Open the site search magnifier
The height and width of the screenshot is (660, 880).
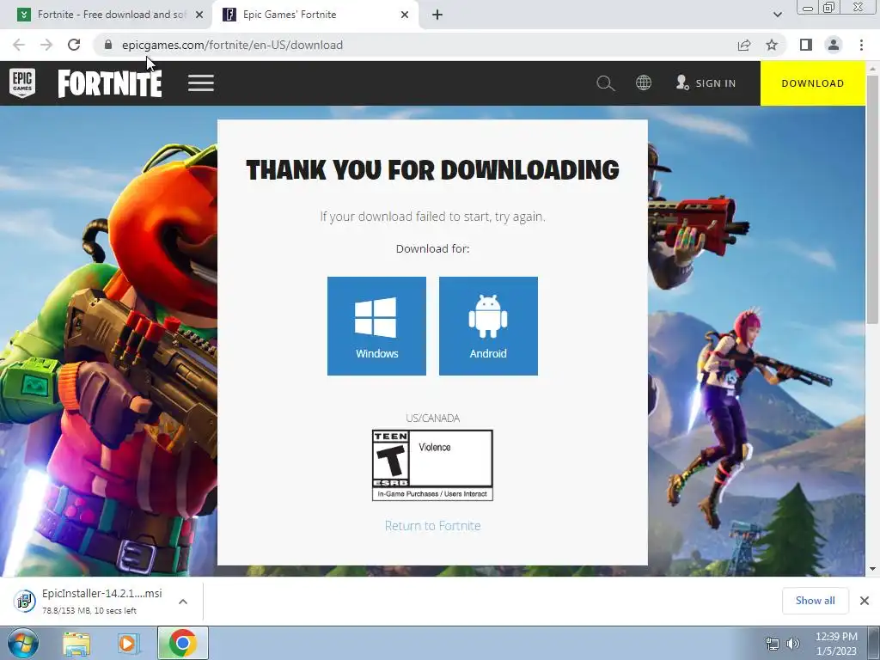click(606, 83)
